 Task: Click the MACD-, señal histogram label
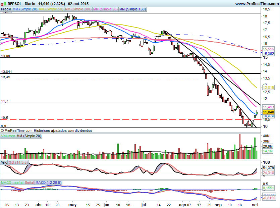tap(12, 183)
